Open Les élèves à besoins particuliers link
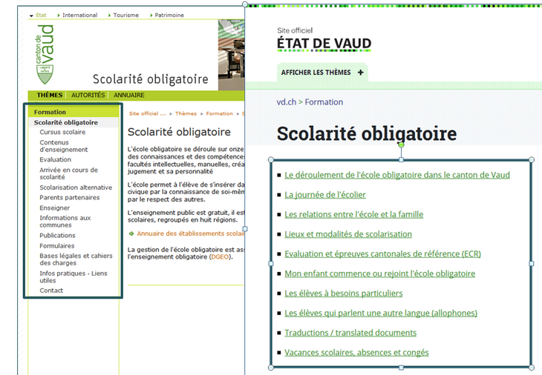The image size is (542, 375). 344,293
